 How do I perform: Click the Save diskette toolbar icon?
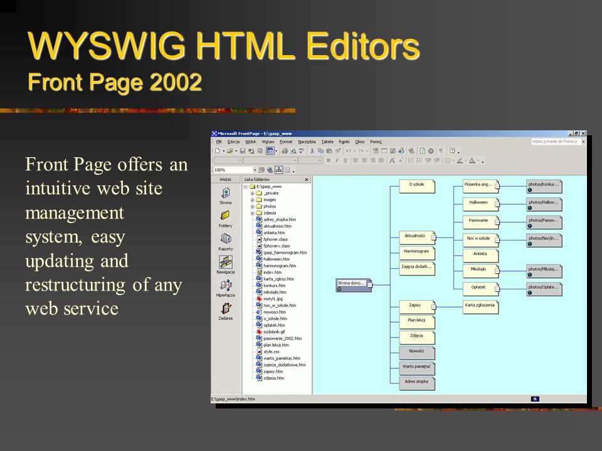[242, 151]
